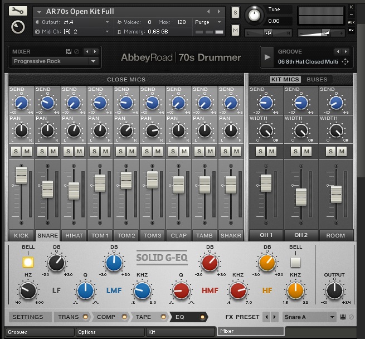Go to the previous mixer preset

tap(87, 51)
